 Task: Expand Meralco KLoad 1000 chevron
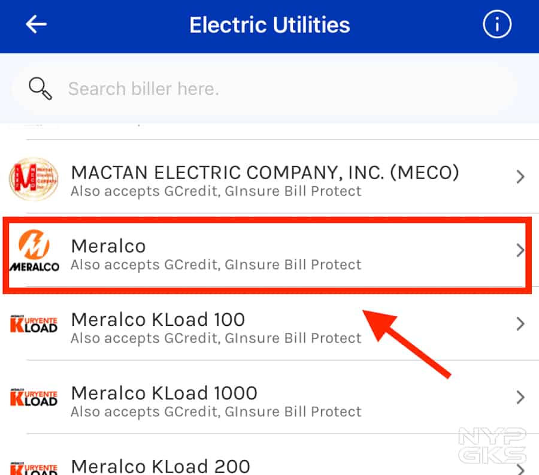pos(520,398)
